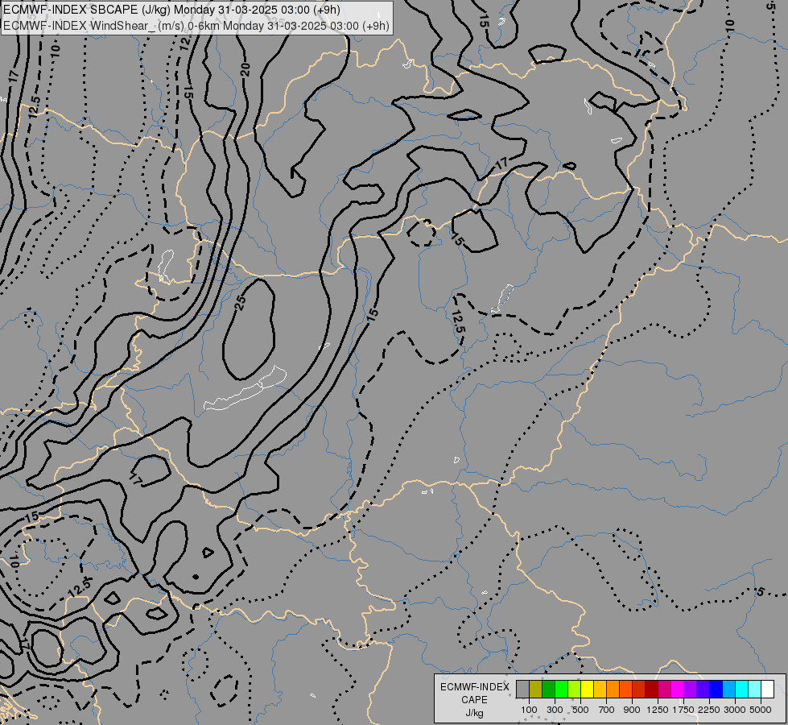Click the large white lake outline
The image size is (788, 725).
point(245,388)
